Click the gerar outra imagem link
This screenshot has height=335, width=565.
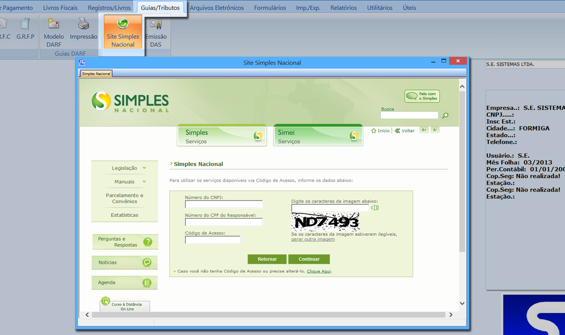[x=313, y=239]
